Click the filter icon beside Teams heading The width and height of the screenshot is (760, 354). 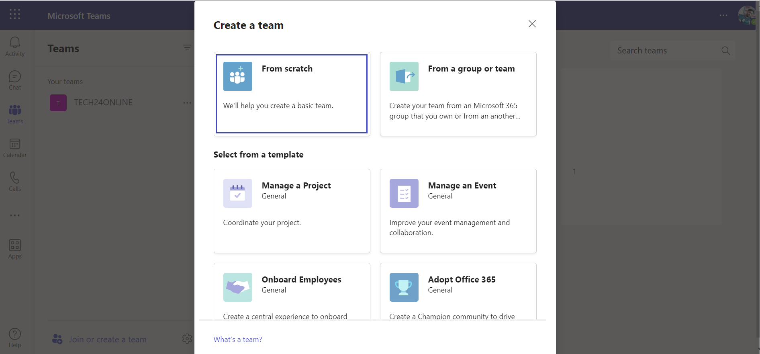(x=187, y=47)
